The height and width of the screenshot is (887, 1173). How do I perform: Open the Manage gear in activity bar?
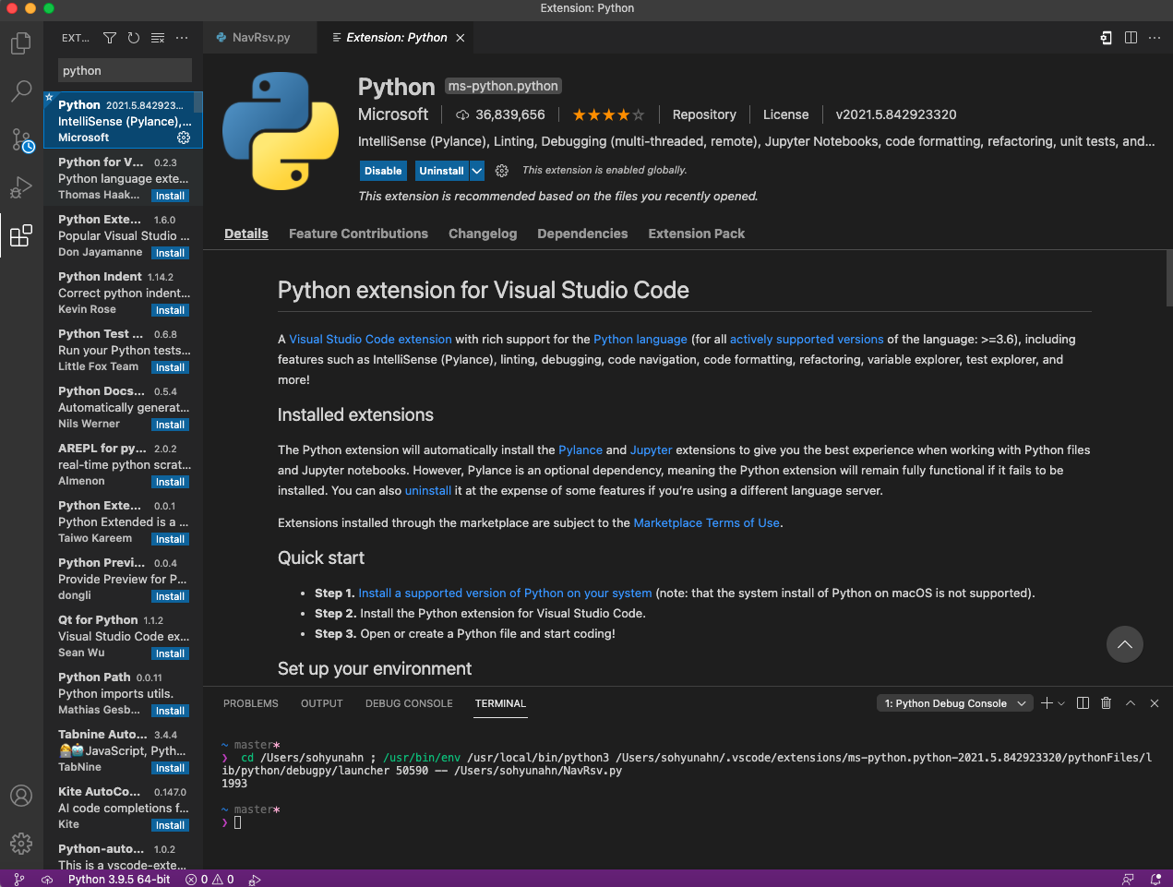(21, 844)
